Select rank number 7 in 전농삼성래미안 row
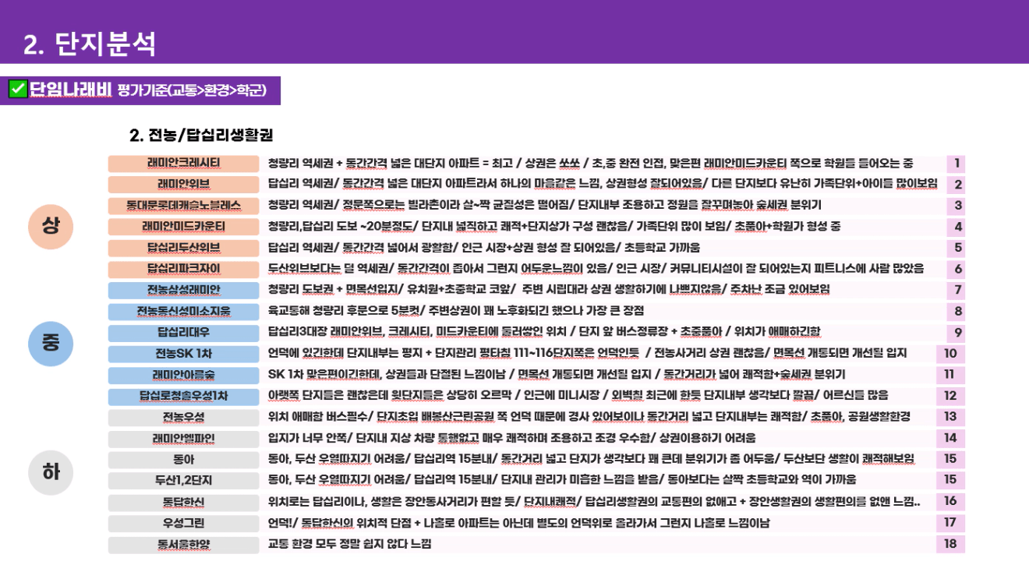Viewport: 1029px width, 579px height. coord(957,290)
